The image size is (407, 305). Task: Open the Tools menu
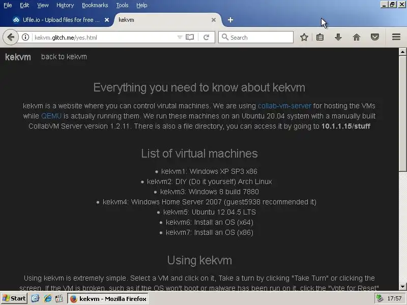click(x=122, y=5)
